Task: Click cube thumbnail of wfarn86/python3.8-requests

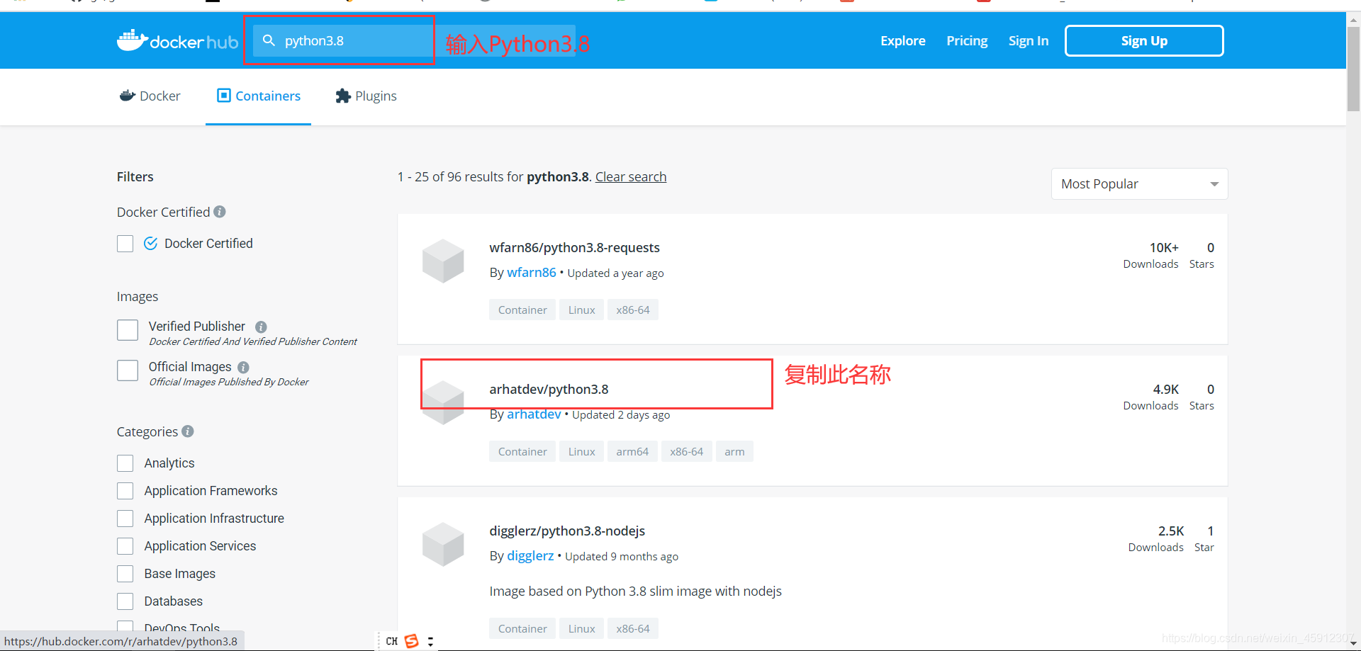Action: tap(443, 261)
